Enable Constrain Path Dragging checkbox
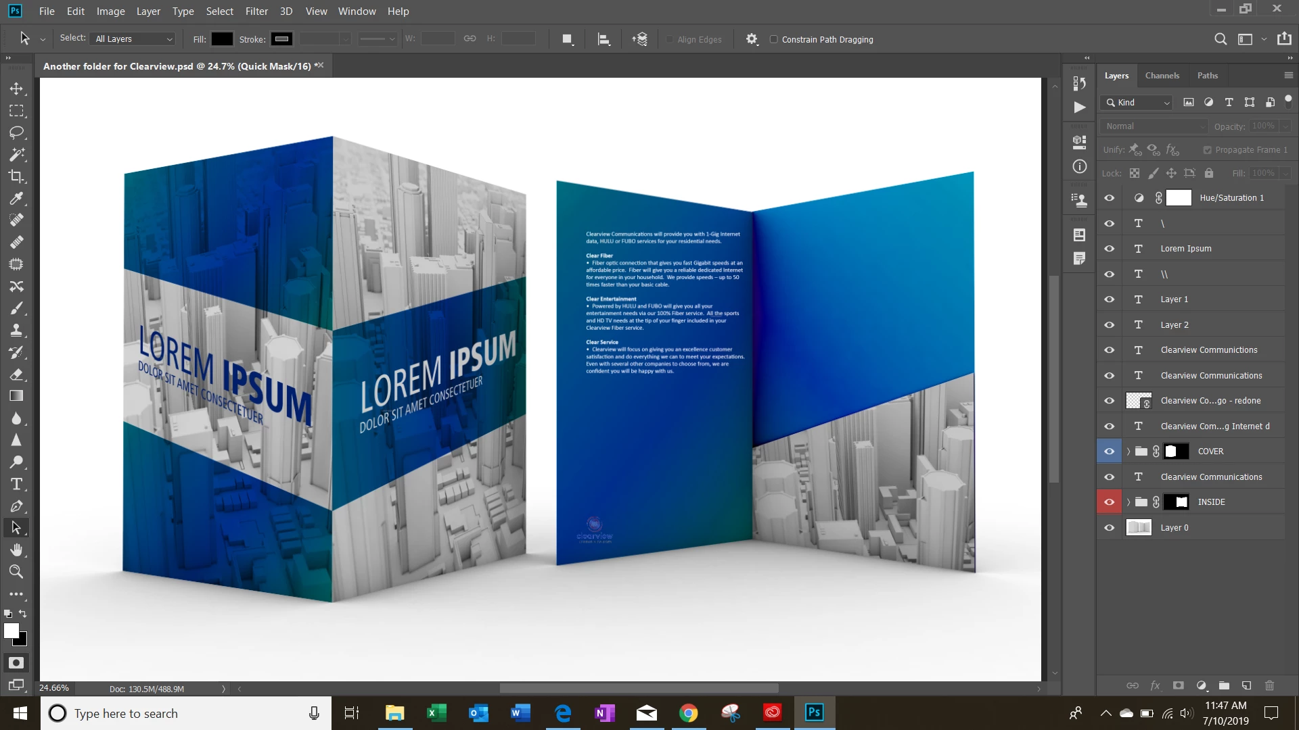1299x730 pixels. pos(773,39)
